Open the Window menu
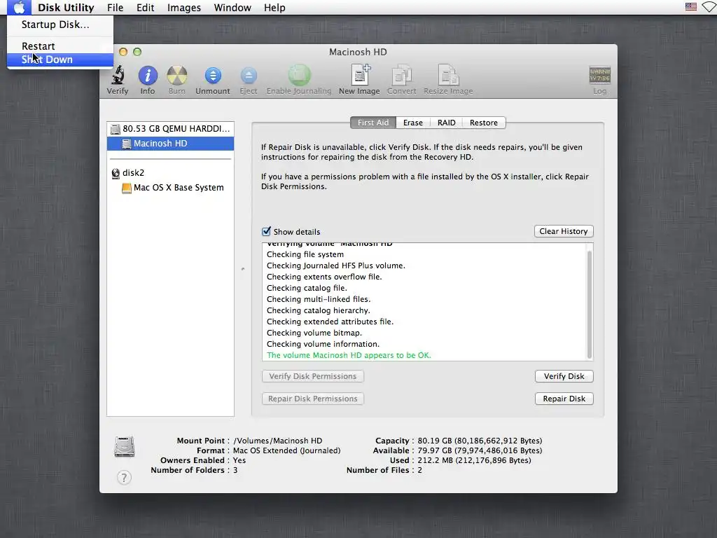The image size is (717, 538). click(232, 7)
